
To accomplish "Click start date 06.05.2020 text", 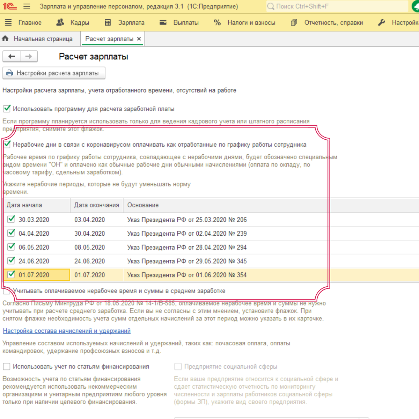I will pos(34,247).
